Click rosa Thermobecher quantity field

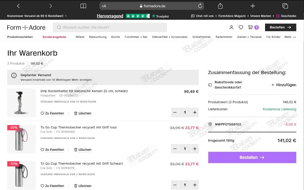185,149
